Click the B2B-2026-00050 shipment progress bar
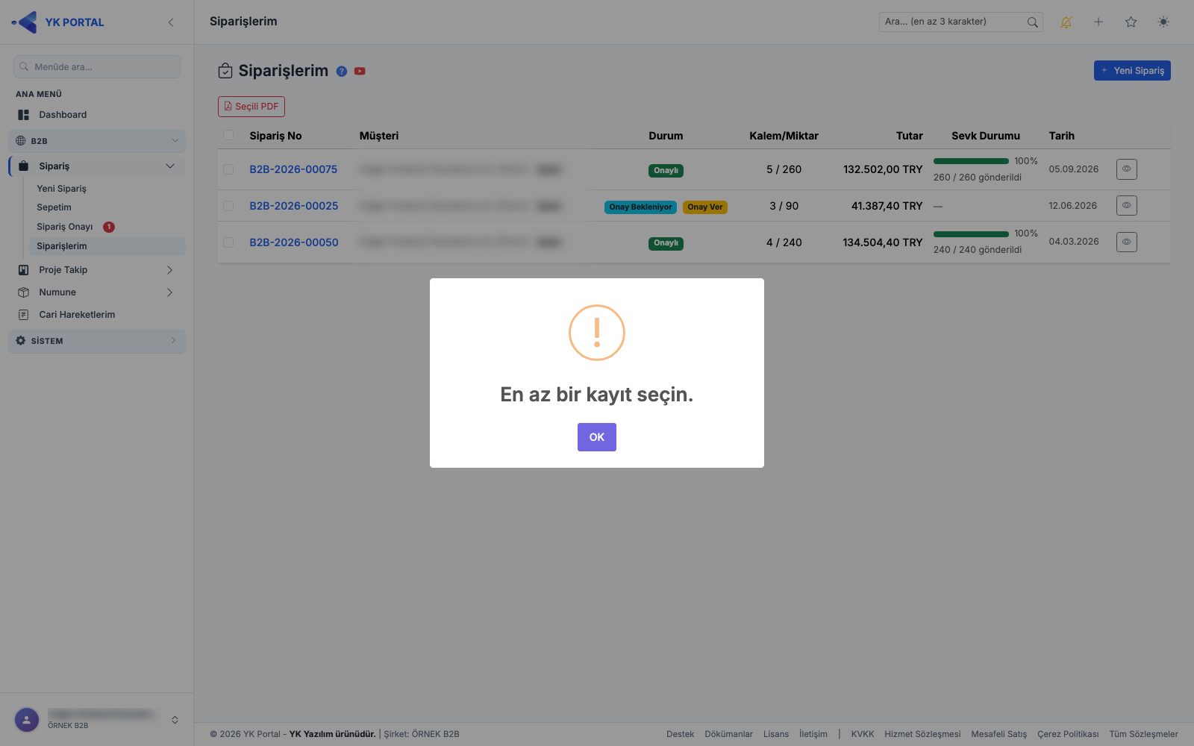The image size is (1194, 746). pos(971,234)
